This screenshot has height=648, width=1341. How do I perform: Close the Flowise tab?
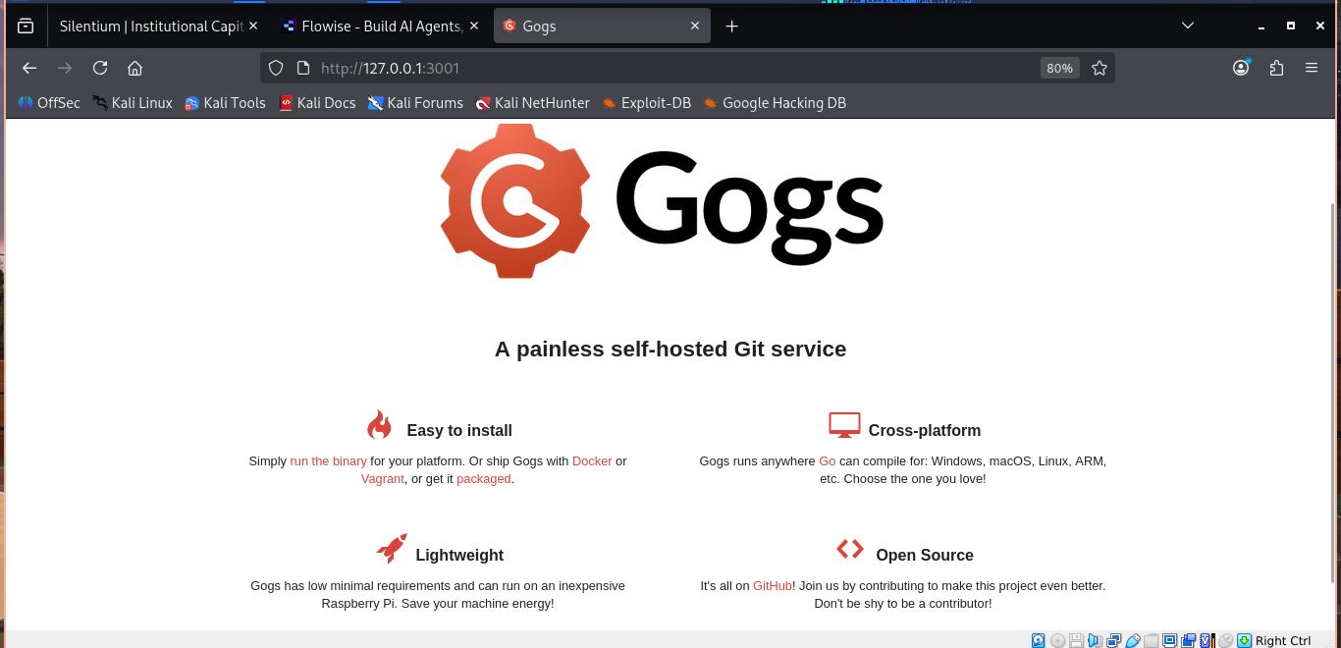click(473, 27)
